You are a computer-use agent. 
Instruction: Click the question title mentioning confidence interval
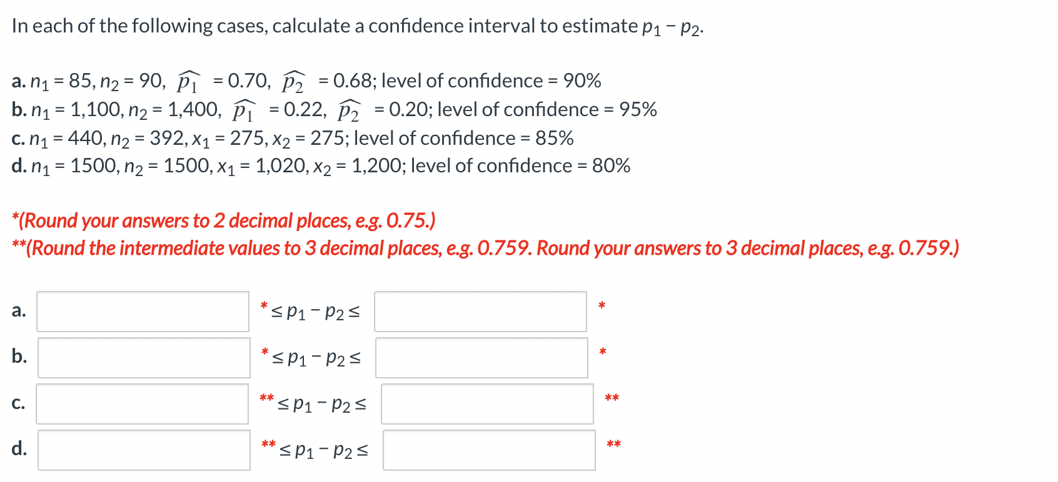pyautogui.click(x=356, y=26)
